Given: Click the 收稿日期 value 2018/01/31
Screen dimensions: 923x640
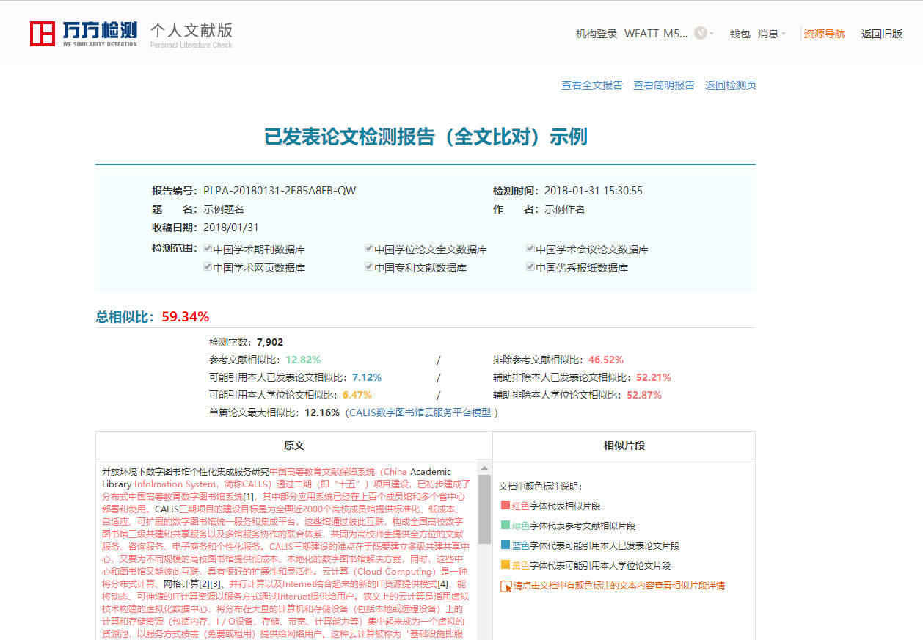Looking at the screenshot, I should 231,228.
